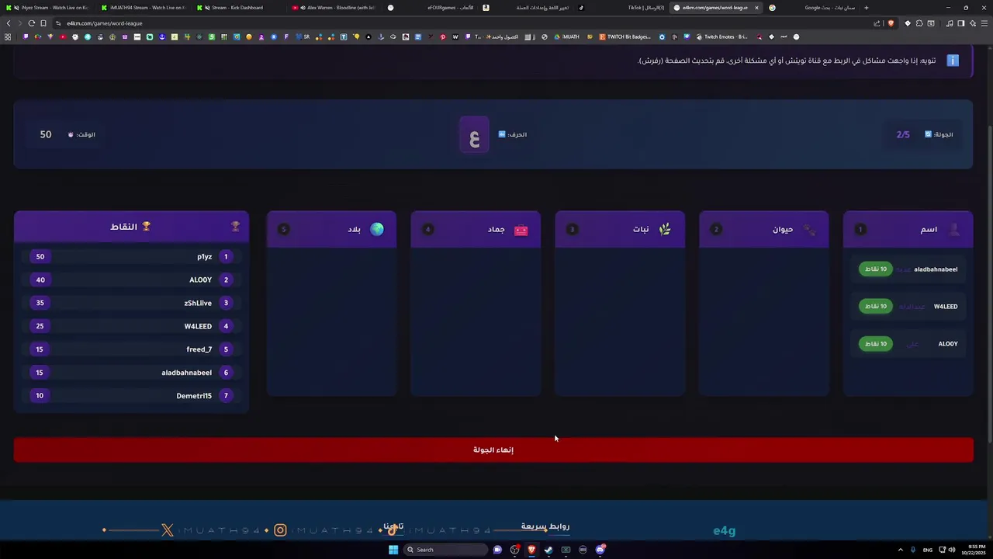Open the Brave main menu button
The height and width of the screenshot is (559, 993).
[x=983, y=23]
